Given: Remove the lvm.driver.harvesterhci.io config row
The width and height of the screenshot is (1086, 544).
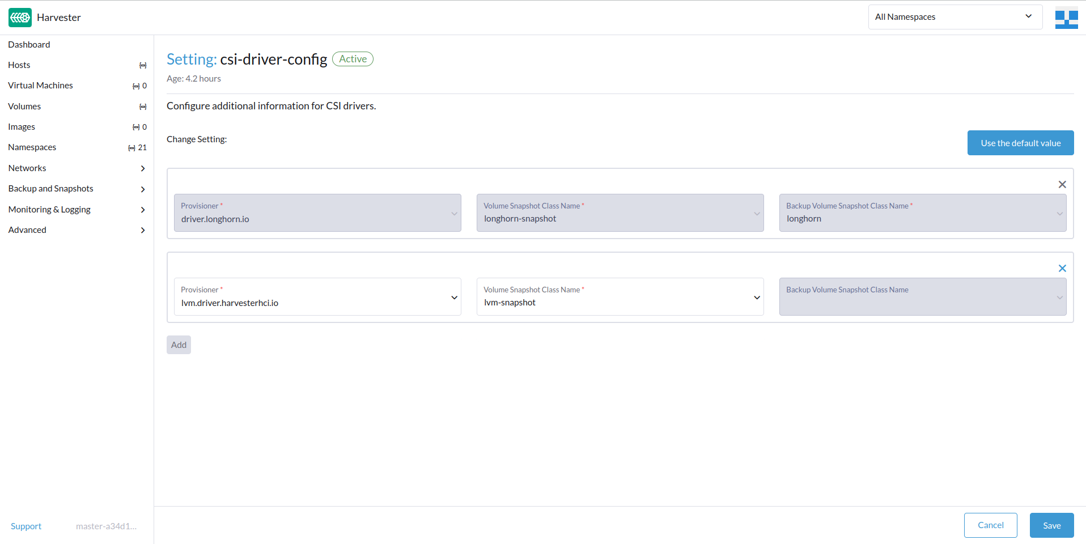Looking at the screenshot, I should click(x=1062, y=269).
